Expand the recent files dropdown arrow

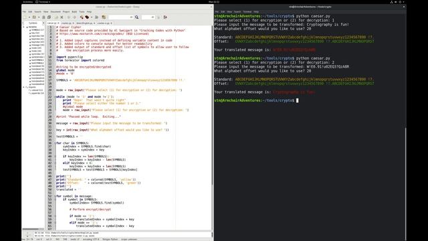[x=39, y=17]
